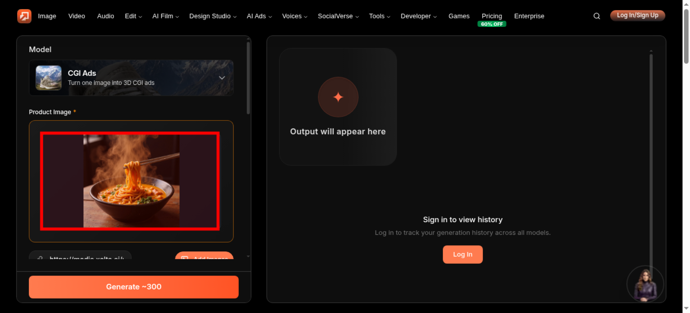This screenshot has height=313, width=690.
Task: Click the left panel scrollbar
Action: (248, 78)
